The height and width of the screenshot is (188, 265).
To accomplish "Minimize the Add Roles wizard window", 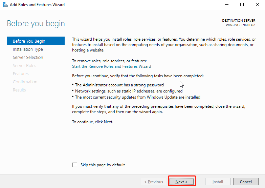I will [226, 5].
